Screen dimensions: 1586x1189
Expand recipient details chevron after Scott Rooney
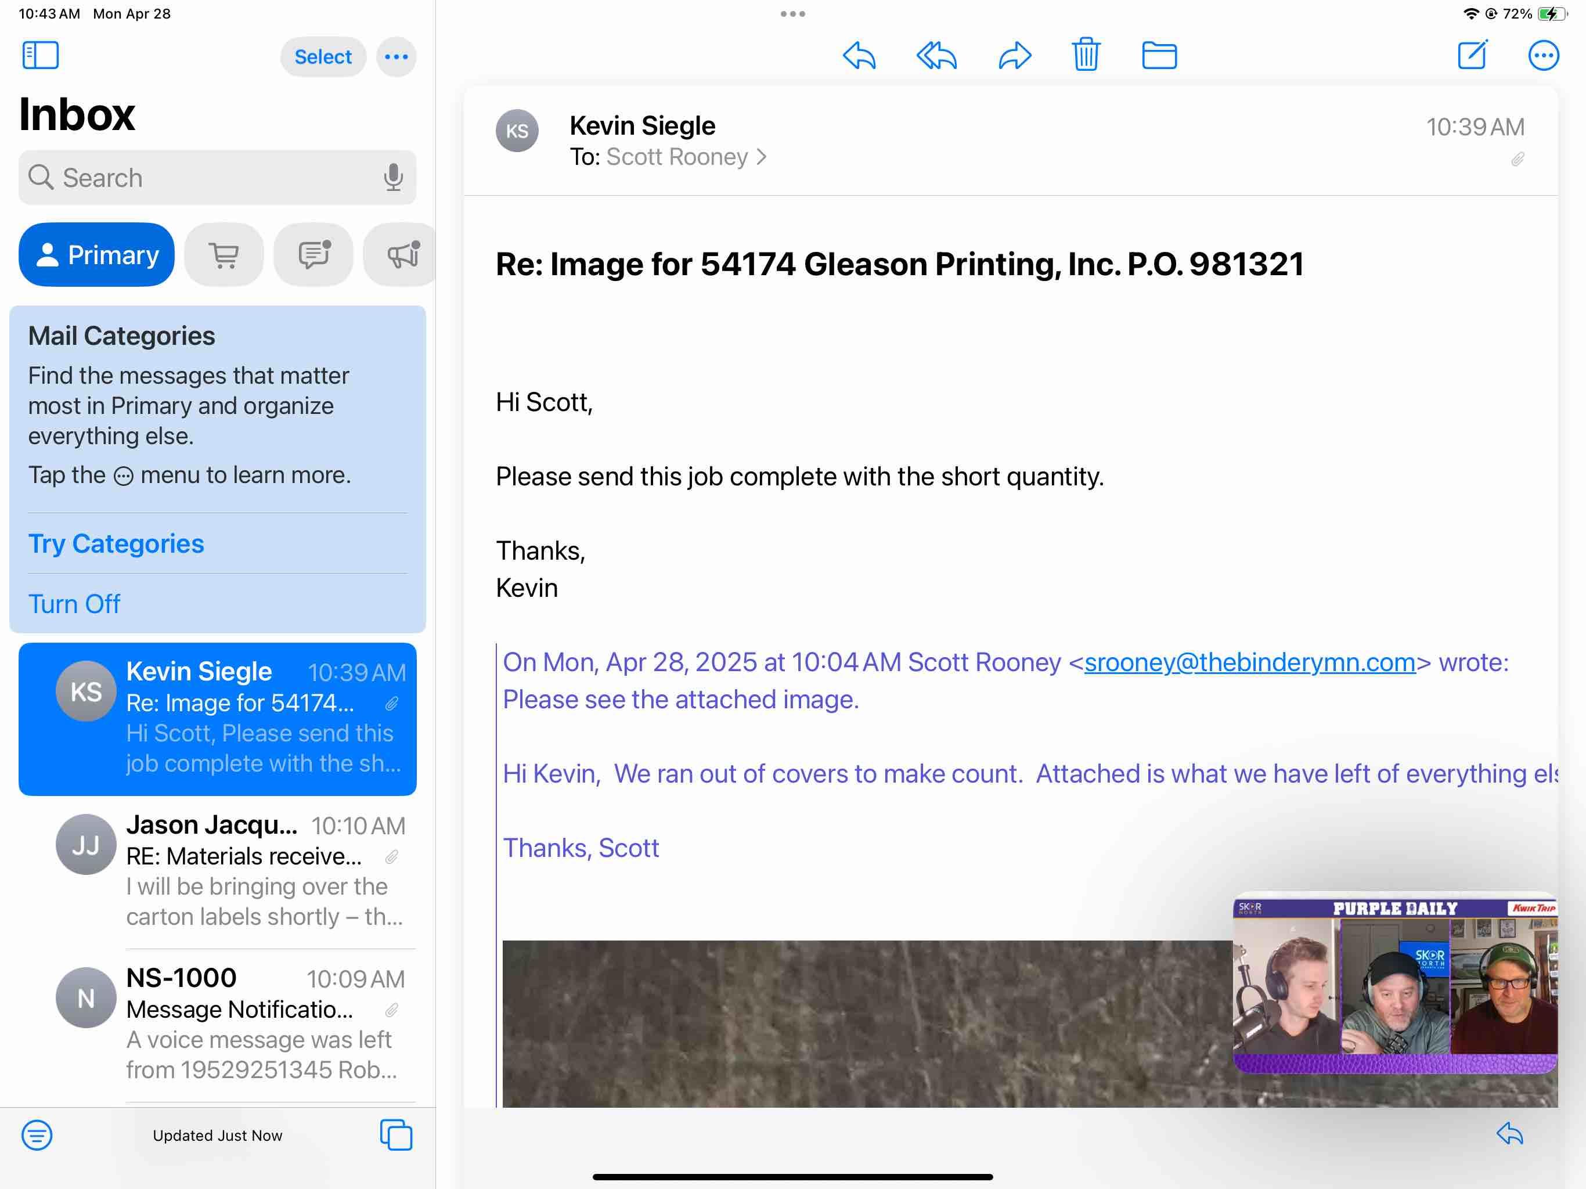pyautogui.click(x=762, y=156)
